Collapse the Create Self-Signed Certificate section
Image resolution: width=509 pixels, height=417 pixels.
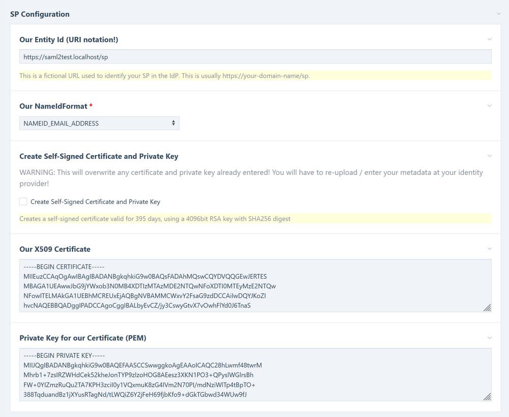(490, 156)
